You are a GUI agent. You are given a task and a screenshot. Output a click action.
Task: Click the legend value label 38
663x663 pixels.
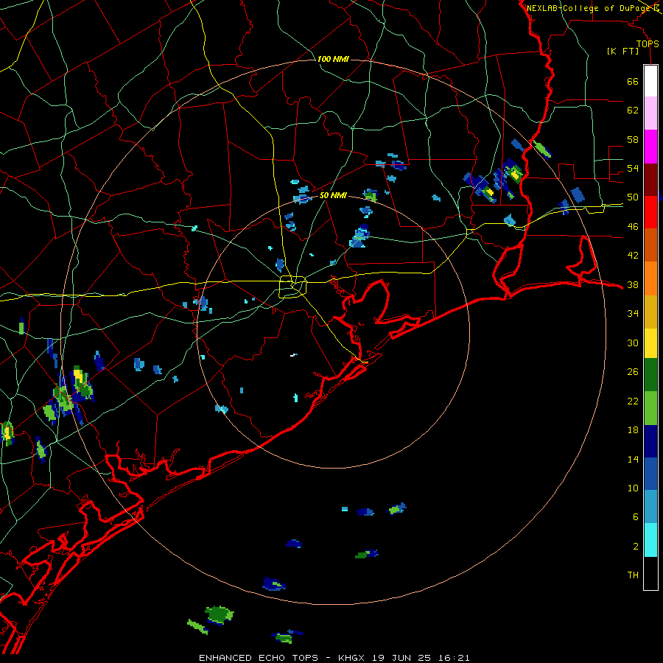(x=633, y=285)
